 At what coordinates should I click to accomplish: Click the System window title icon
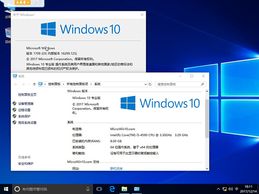pyautogui.click(x=15, y=76)
